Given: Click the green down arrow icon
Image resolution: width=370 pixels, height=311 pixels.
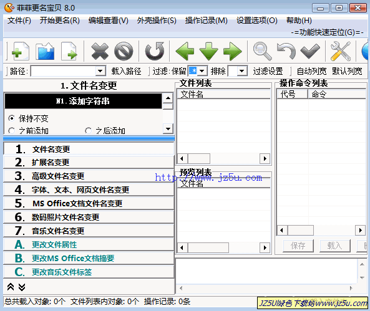Looking at the screenshot, I should [208, 51].
